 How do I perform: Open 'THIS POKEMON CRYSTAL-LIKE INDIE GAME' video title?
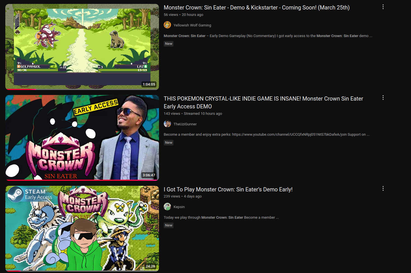point(263,103)
